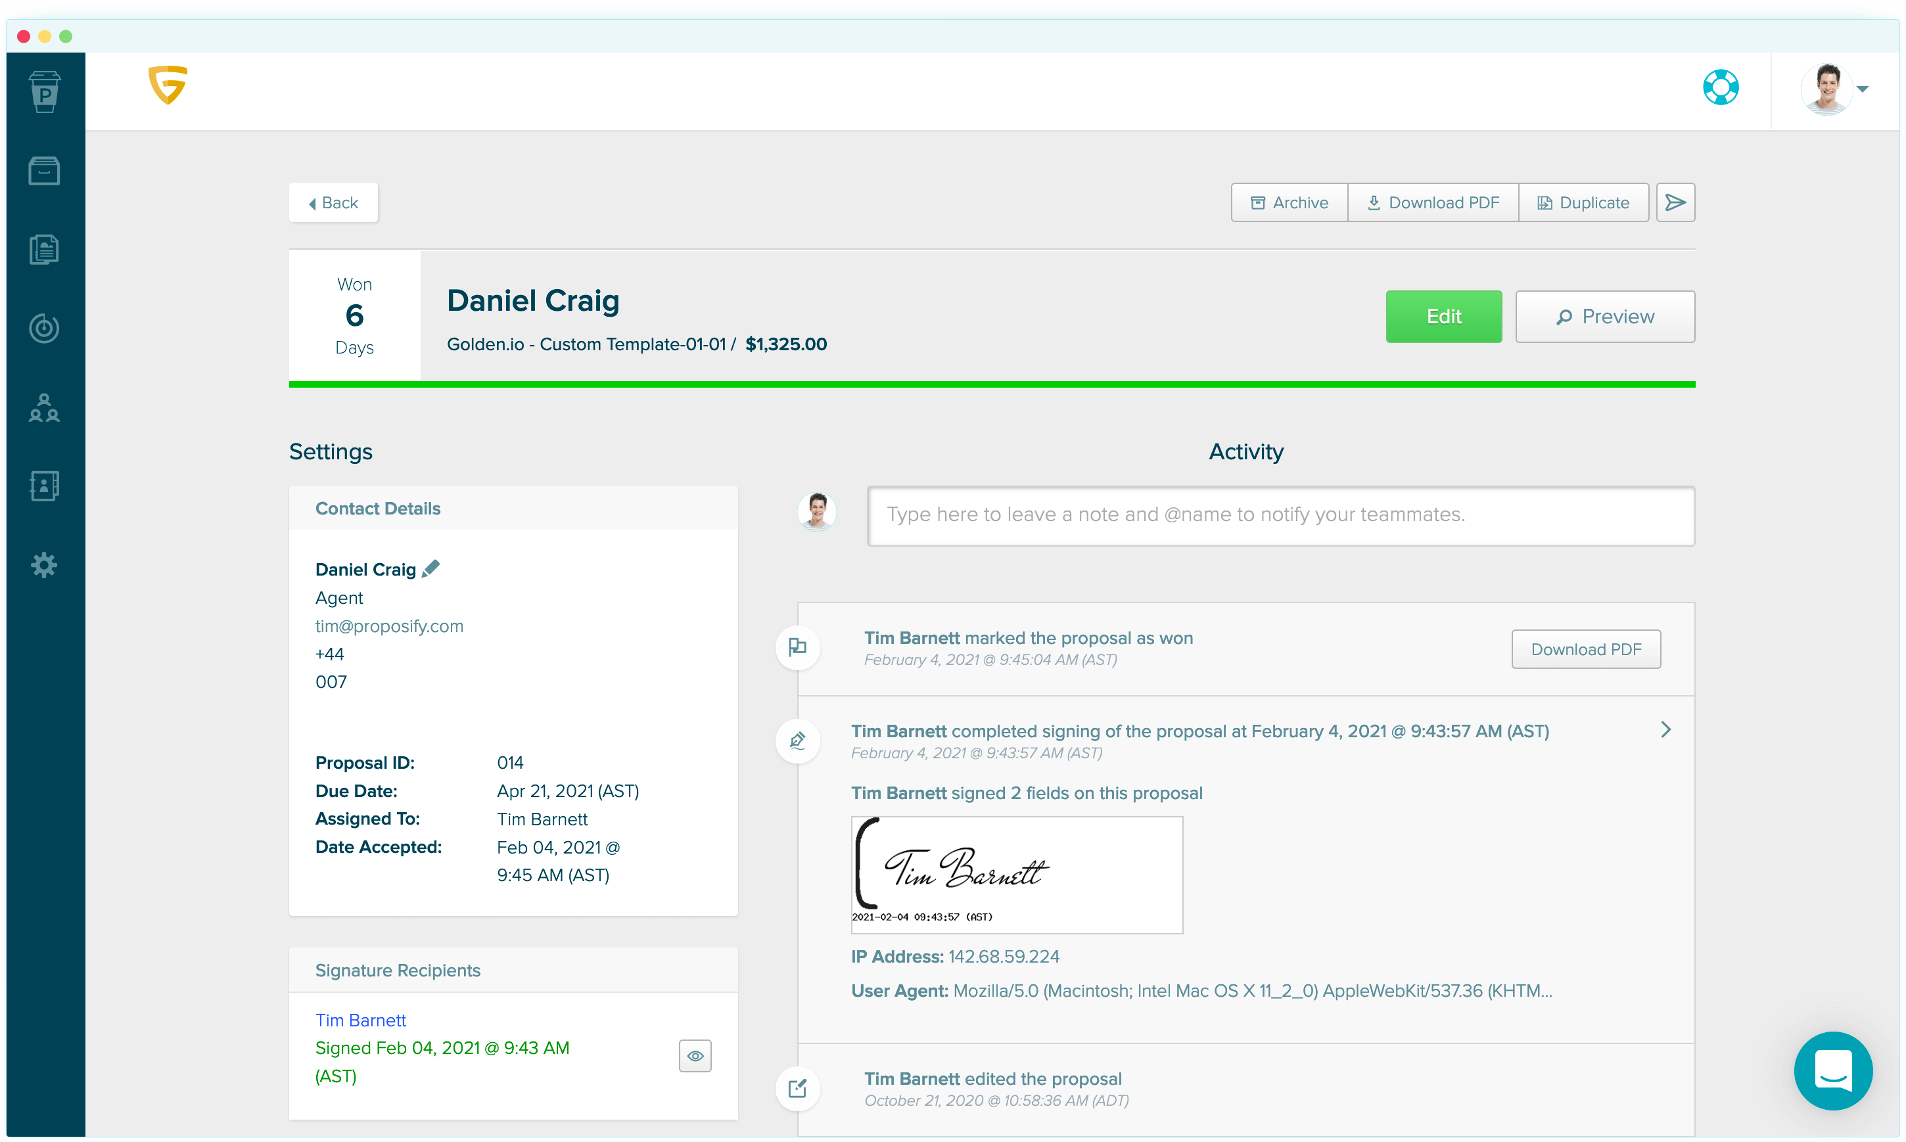
Task: Click the help lifebuoy icon
Action: pyautogui.click(x=1721, y=88)
